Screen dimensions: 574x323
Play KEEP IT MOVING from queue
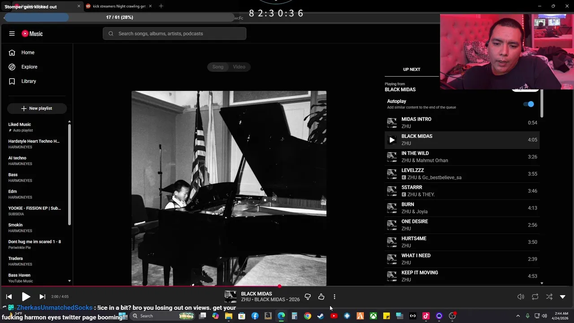tap(462, 276)
